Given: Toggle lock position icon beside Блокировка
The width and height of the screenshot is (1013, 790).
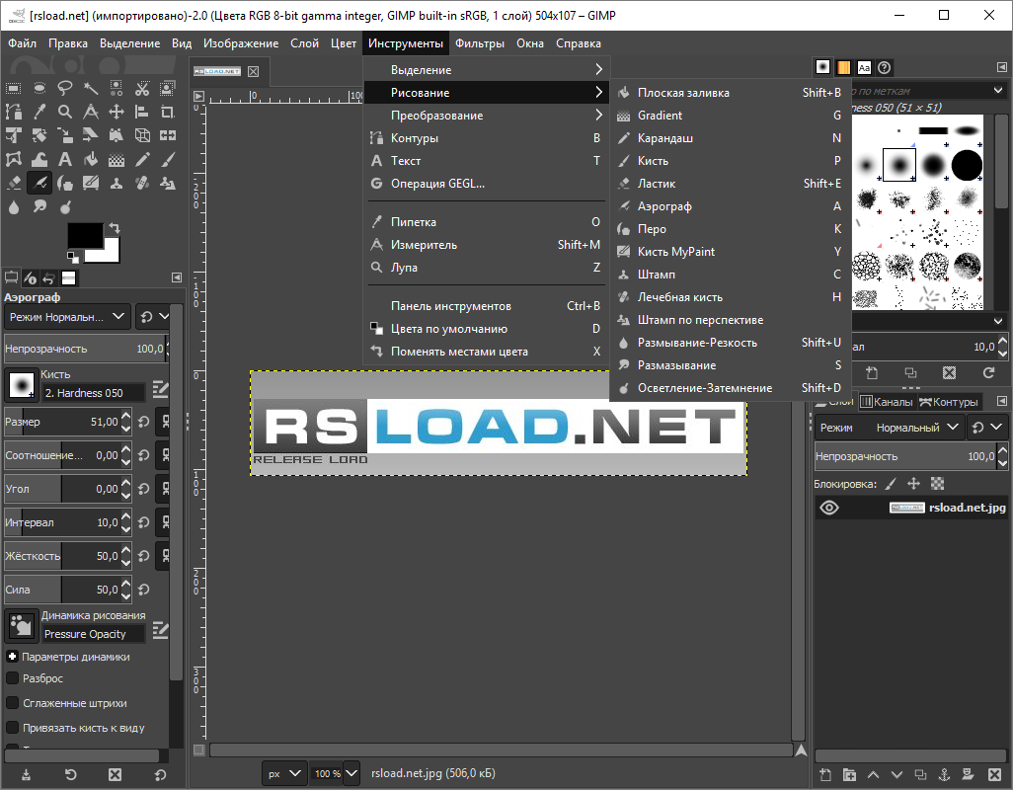Looking at the screenshot, I should click(913, 484).
